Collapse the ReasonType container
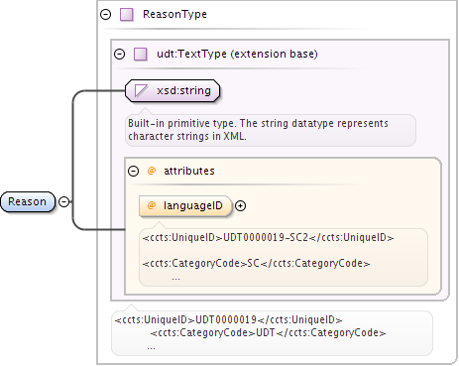 pos(105,14)
